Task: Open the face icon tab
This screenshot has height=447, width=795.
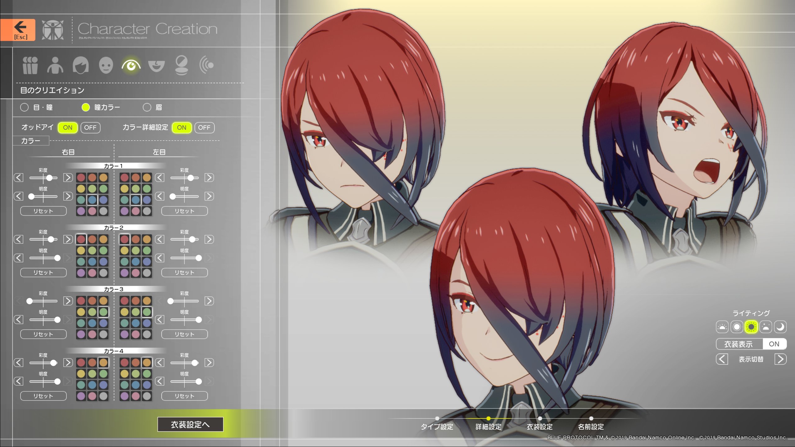Action: click(x=106, y=65)
